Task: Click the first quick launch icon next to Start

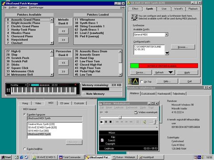Action: point(16,157)
